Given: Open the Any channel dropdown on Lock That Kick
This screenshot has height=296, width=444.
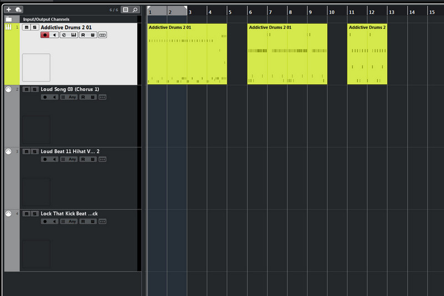Looking at the screenshot, I should coord(73,222).
